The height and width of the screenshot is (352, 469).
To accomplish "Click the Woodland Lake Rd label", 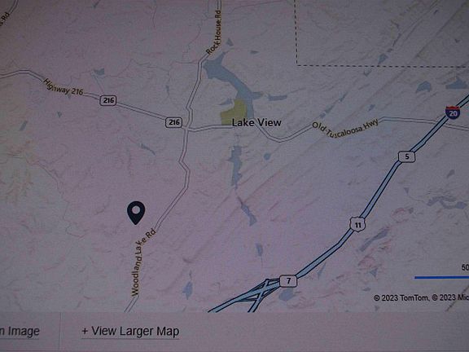I will coord(143,262).
